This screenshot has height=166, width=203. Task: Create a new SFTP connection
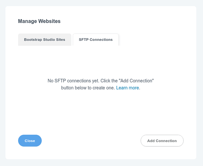click(x=162, y=141)
